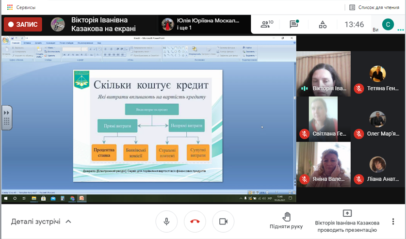This screenshot has width=406, height=239.
Task: Open the meeting chat icon
Action: (x=294, y=24)
